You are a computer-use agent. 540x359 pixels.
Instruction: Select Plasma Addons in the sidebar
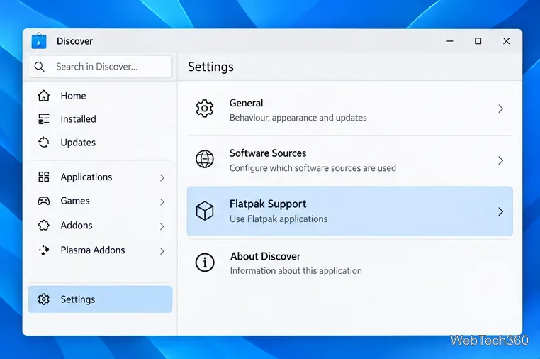point(100,250)
